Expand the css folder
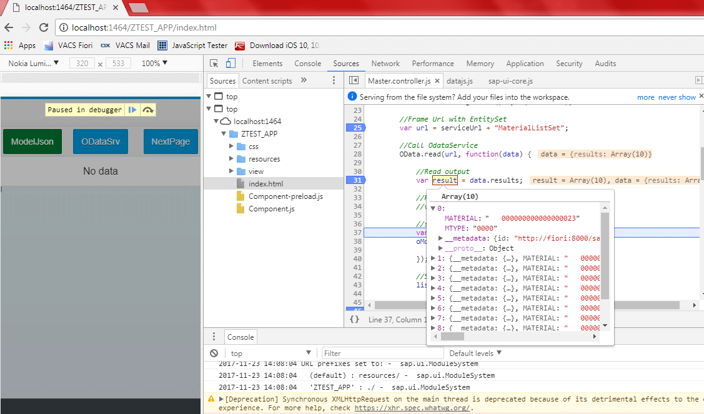This screenshot has width=704, height=414. point(231,147)
